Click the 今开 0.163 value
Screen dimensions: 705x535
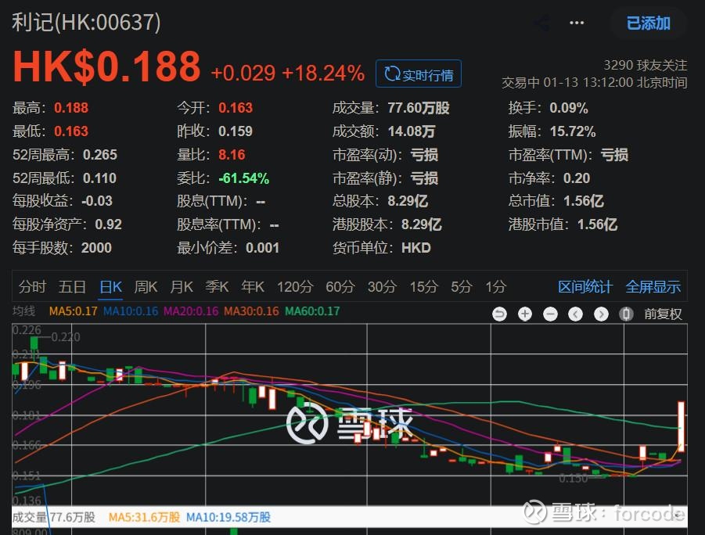point(236,108)
